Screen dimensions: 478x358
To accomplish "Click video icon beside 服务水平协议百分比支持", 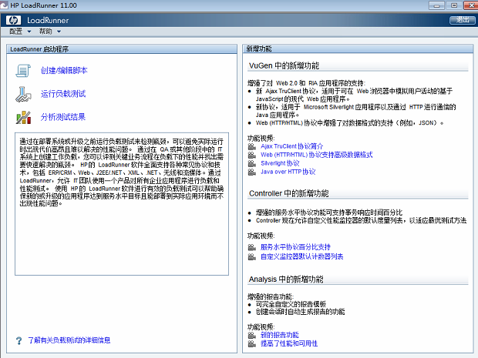I will click(252, 247).
